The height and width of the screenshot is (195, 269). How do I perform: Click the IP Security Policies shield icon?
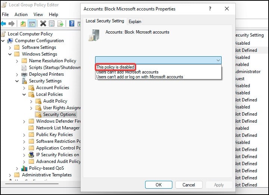(x=31, y=155)
